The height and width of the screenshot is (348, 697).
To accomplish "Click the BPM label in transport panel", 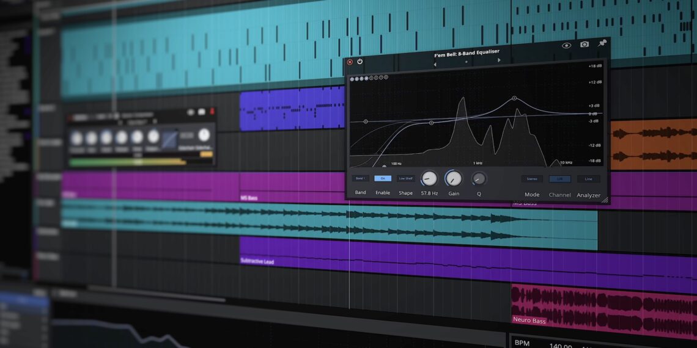I will (x=522, y=343).
